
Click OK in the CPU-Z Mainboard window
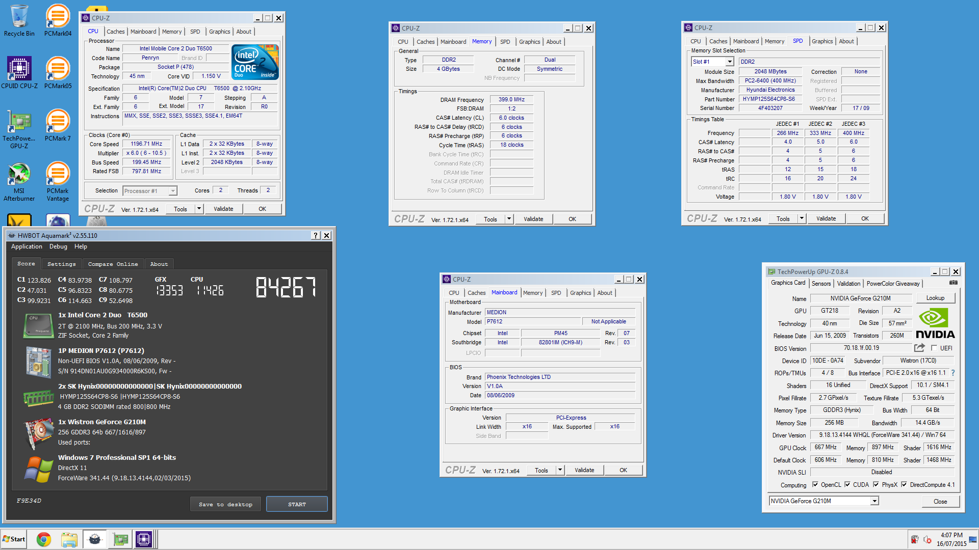(x=623, y=470)
